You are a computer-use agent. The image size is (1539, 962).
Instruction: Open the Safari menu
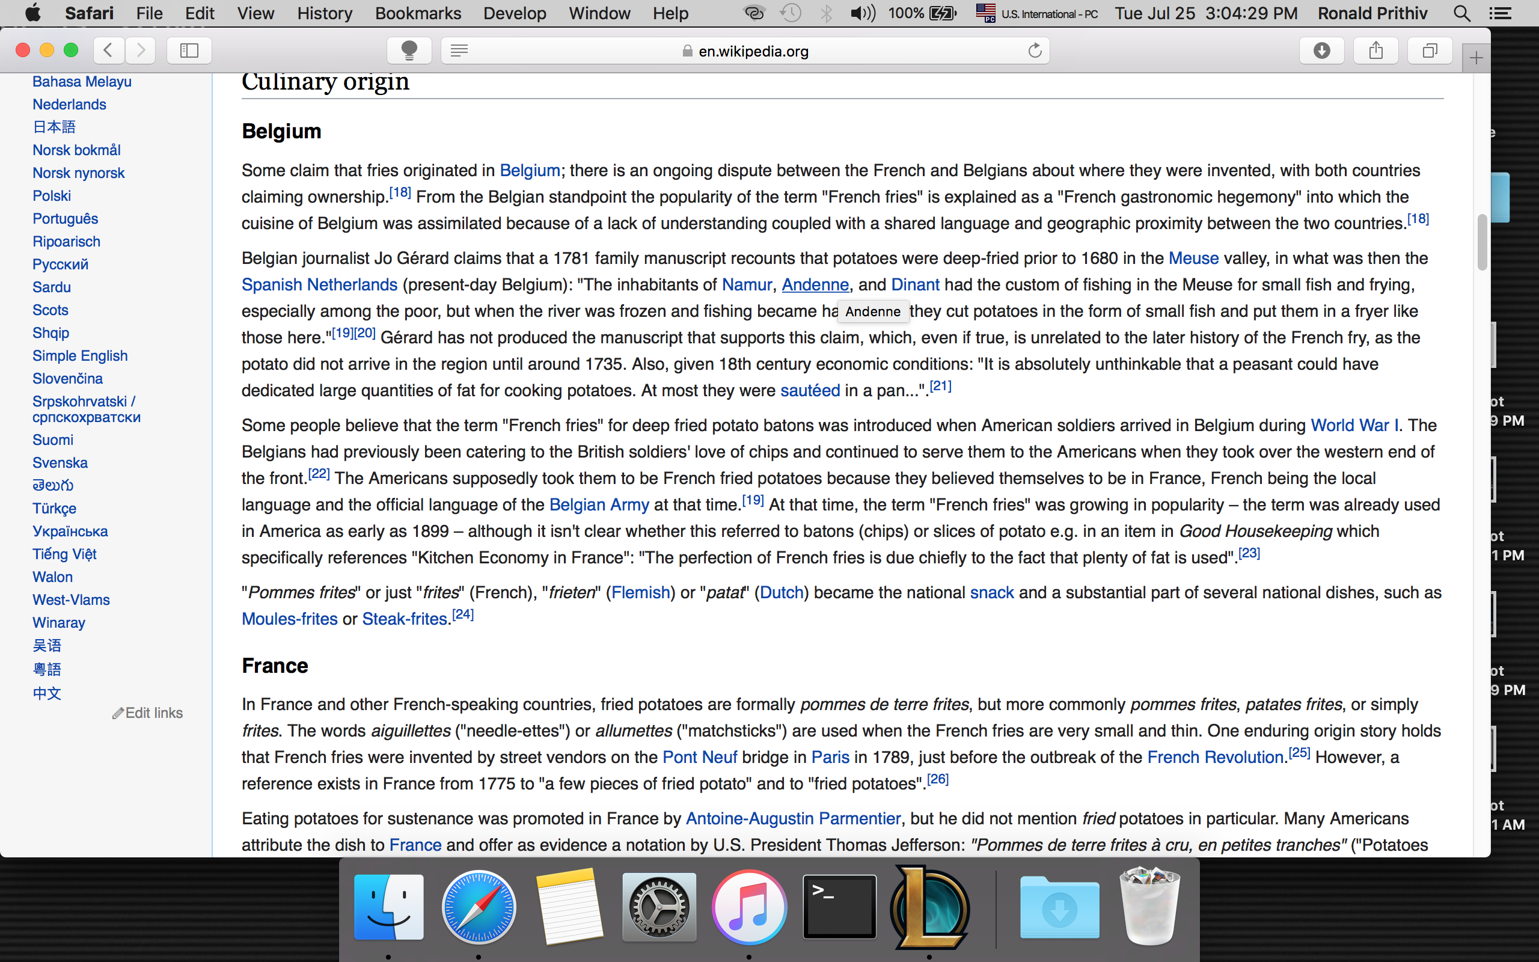[x=89, y=13]
